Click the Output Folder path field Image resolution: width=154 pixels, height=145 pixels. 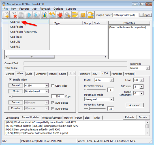(x=125, y=15)
